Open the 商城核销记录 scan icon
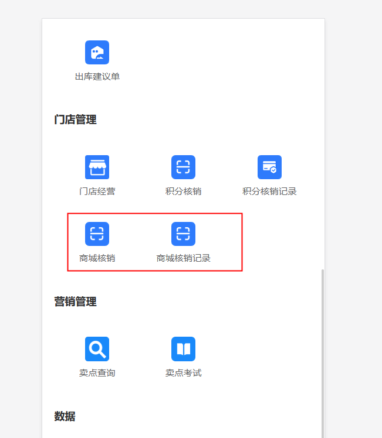 pyautogui.click(x=183, y=234)
